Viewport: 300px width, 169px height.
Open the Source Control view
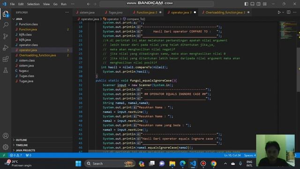6,36
